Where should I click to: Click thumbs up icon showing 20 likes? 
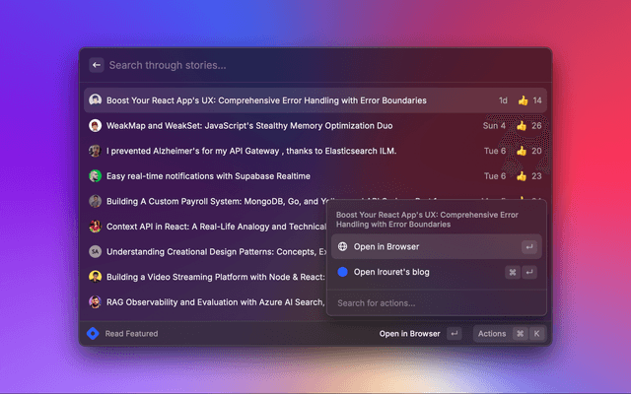coord(523,151)
